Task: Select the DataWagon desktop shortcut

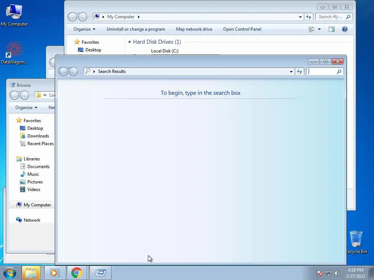Action: [x=14, y=53]
